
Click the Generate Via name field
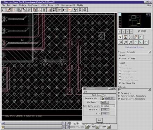point(110,98)
